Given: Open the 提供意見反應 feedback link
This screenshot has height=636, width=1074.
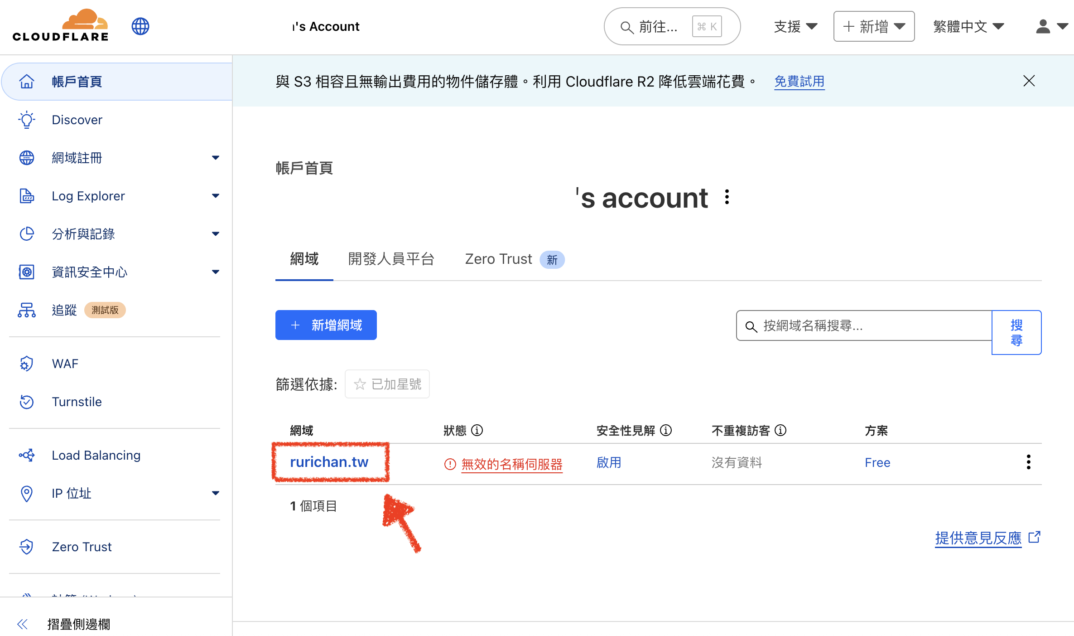Looking at the screenshot, I should click(x=987, y=538).
